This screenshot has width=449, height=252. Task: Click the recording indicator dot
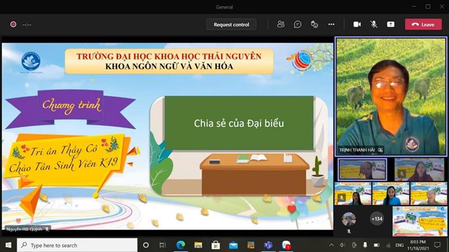pyautogui.click(x=13, y=24)
